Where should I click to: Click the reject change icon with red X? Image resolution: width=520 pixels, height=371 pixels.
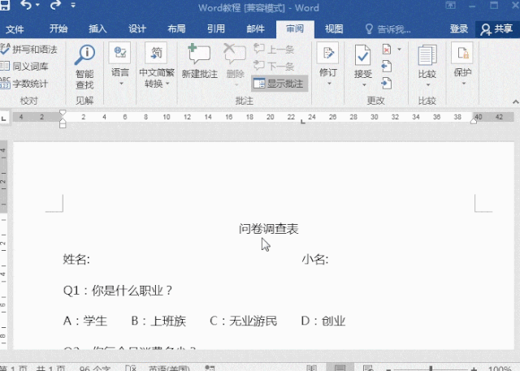(x=387, y=50)
